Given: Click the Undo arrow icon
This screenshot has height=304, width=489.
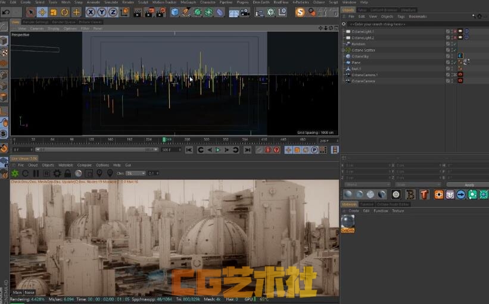Looking at the screenshot, I should pos(6,12).
